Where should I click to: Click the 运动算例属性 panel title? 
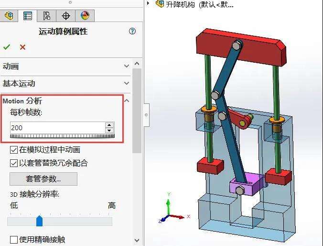pos(63,32)
